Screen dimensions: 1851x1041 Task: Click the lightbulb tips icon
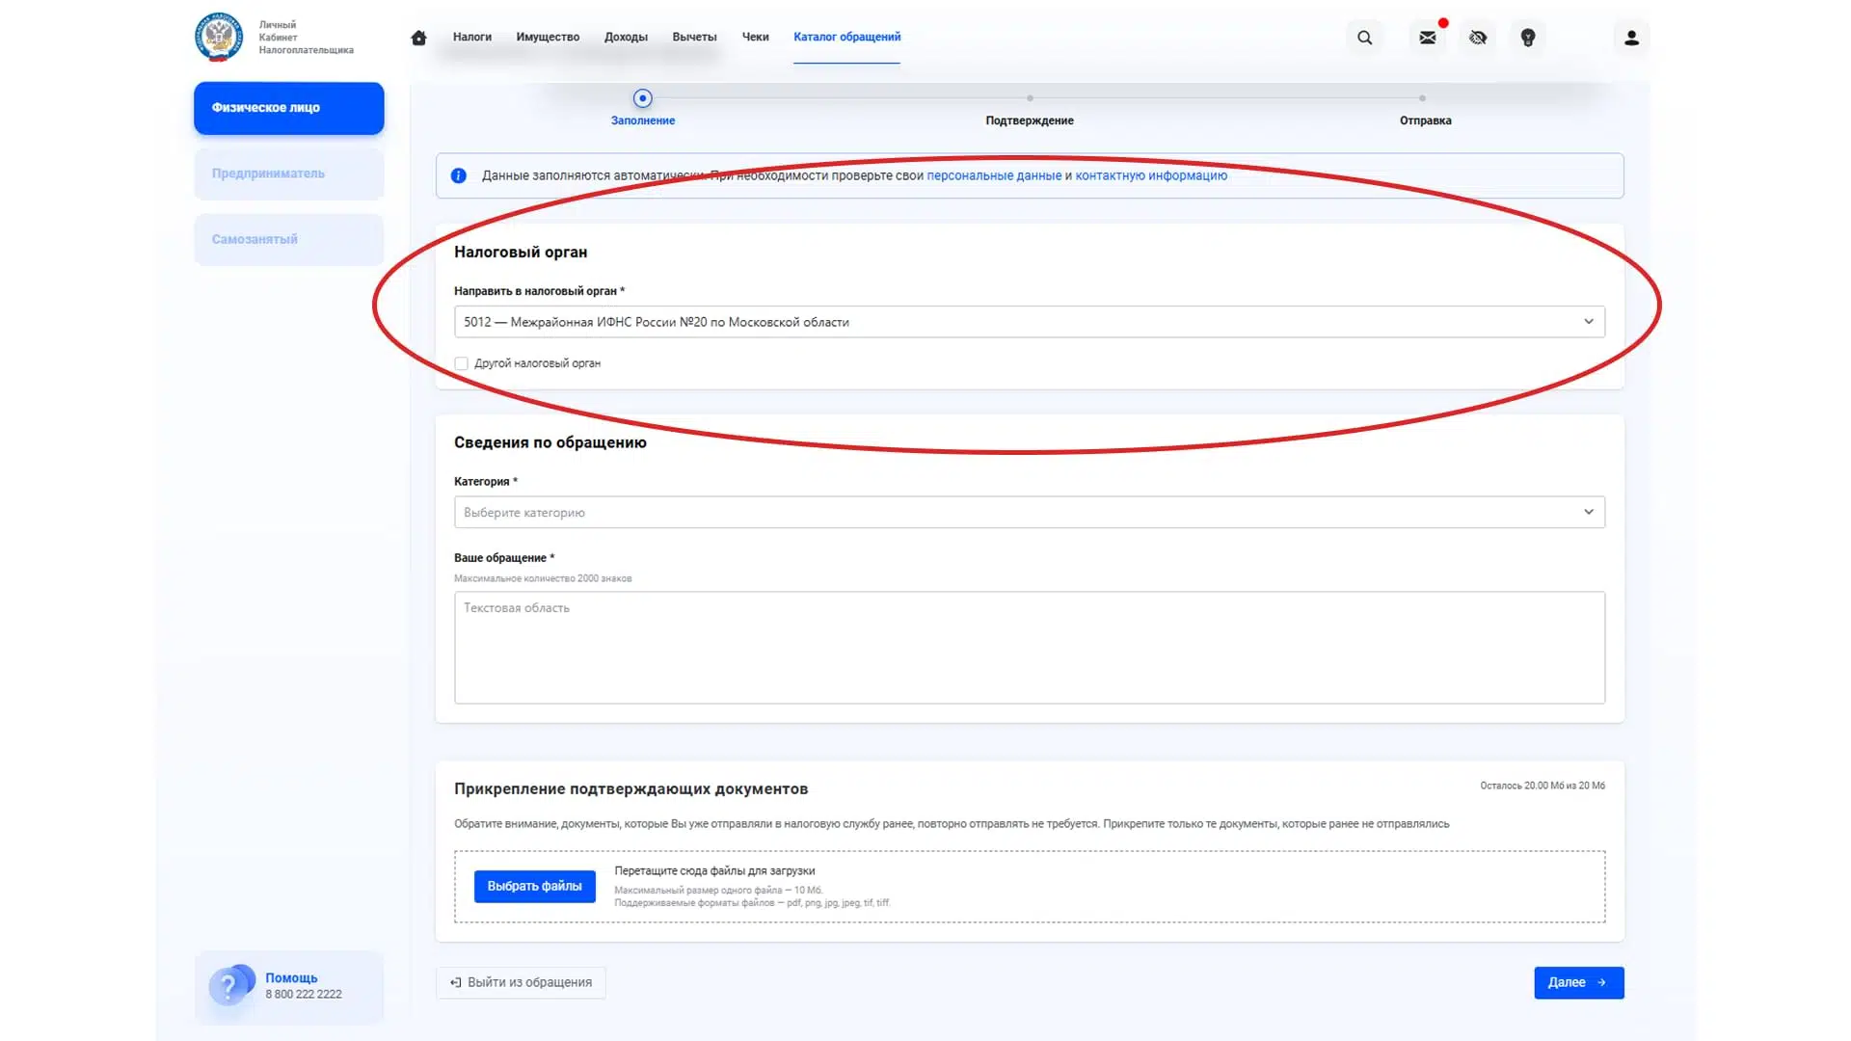click(x=1528, y=38)
